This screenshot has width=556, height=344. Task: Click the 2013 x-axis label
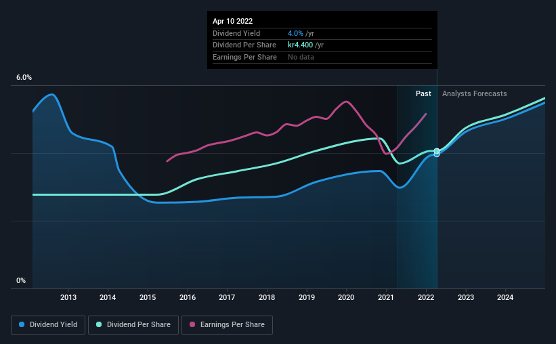point(68,297)
